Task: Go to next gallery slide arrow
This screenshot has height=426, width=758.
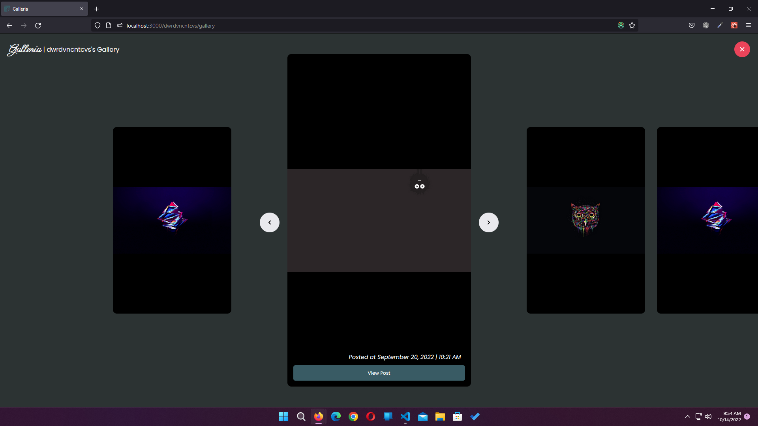Action: [x=488, y=222]
